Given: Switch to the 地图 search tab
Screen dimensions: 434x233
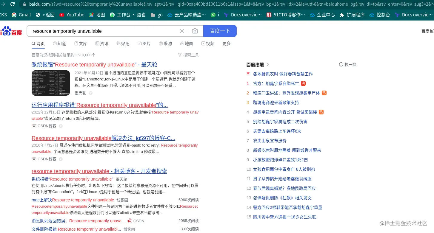Looking at the screenshot, I should click(x=187, y=44).
